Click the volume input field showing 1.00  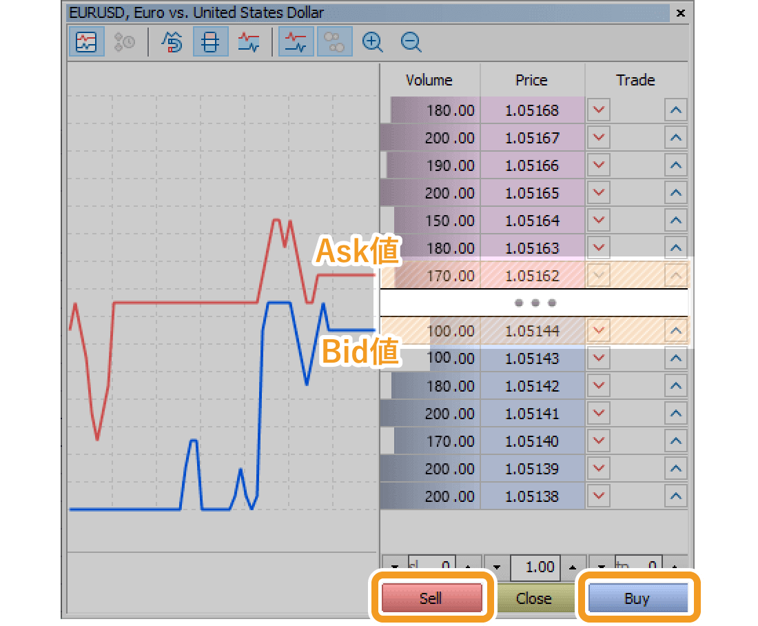click(x=536, y=567)
